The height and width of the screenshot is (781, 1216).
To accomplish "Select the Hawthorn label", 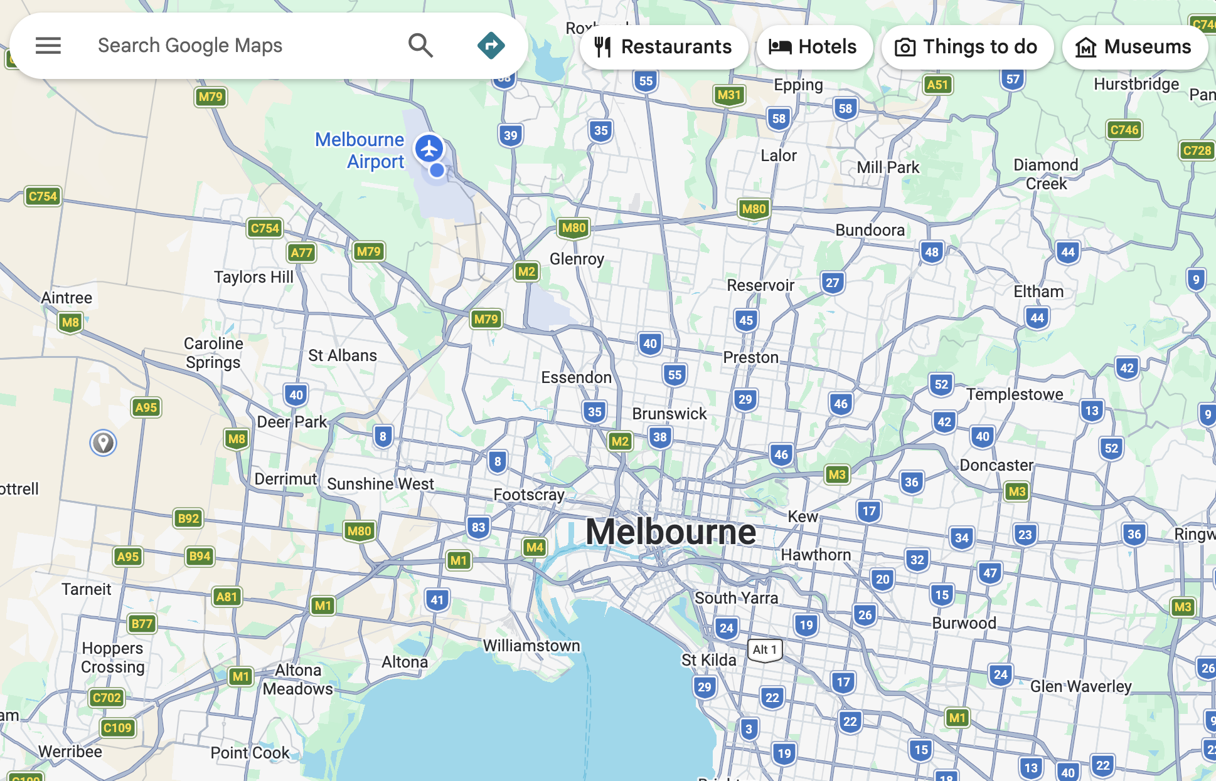I will coord(816,555).
